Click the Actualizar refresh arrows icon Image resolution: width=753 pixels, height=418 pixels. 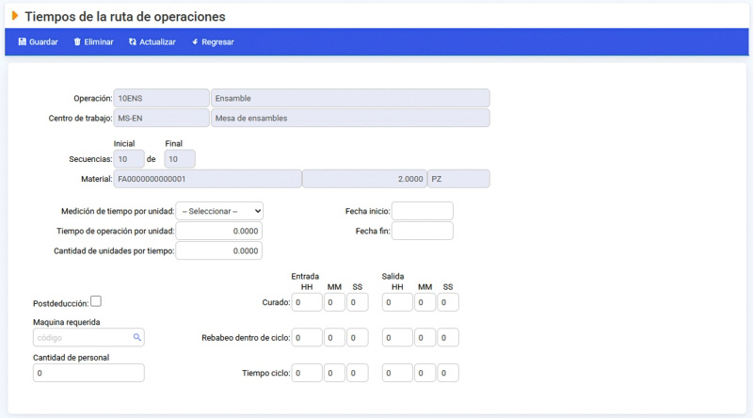[x=133, y=41]
